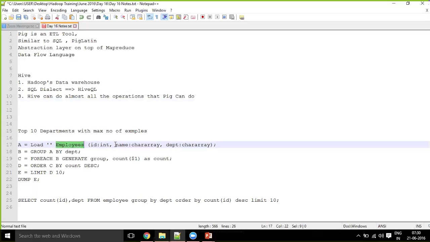This screenshot has width=430, height=242.
Task: Open the Language menu
Action: tap(79, 10)
